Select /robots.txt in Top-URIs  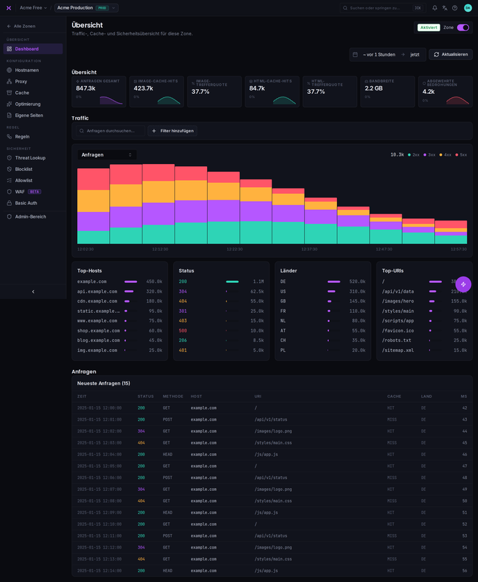pos(425,340)
